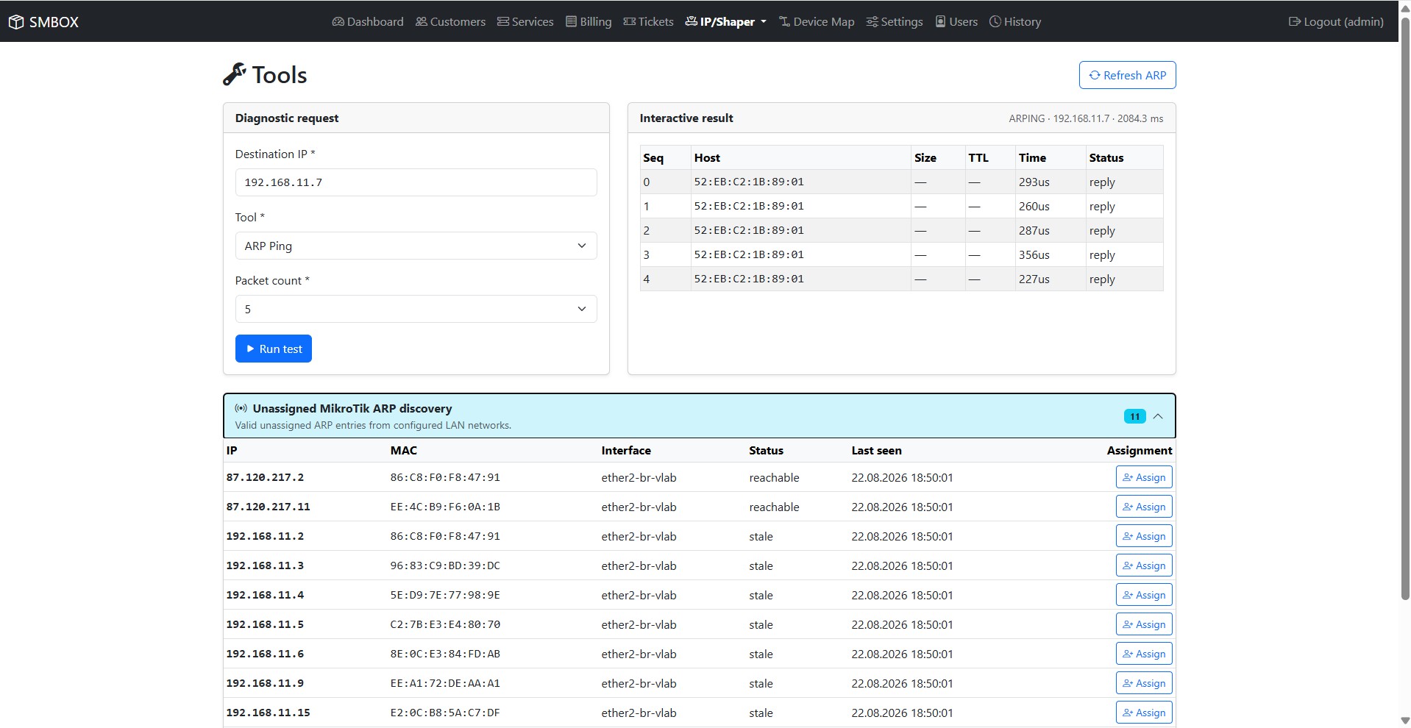Open the Tickets page

point(649,22)
